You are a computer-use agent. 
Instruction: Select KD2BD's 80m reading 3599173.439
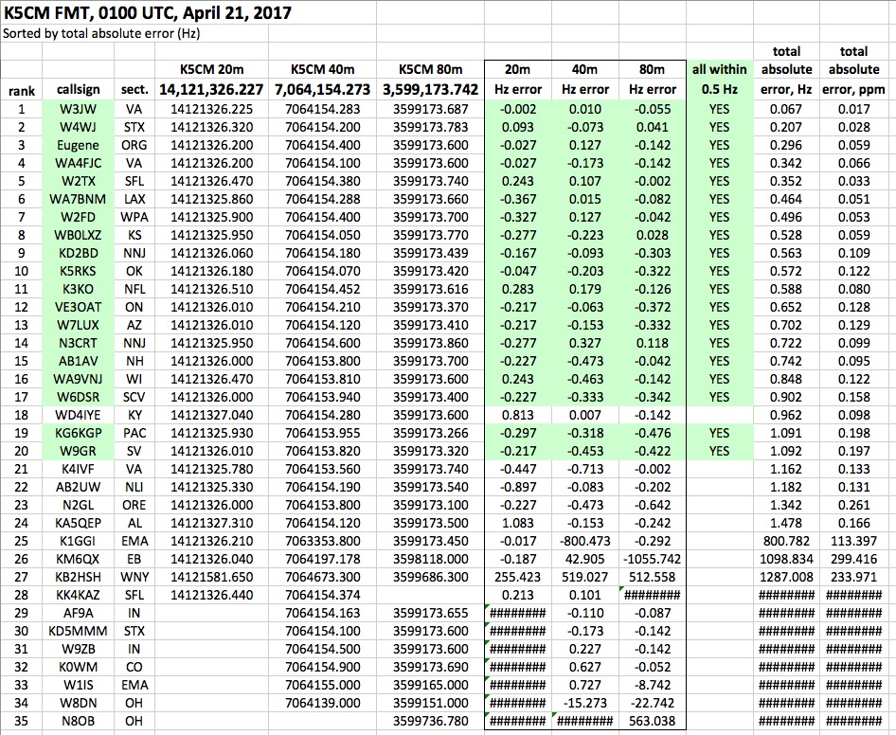[430, 253]
